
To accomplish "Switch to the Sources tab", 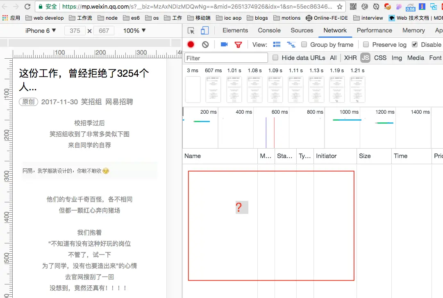I will [x=302, y=30].
